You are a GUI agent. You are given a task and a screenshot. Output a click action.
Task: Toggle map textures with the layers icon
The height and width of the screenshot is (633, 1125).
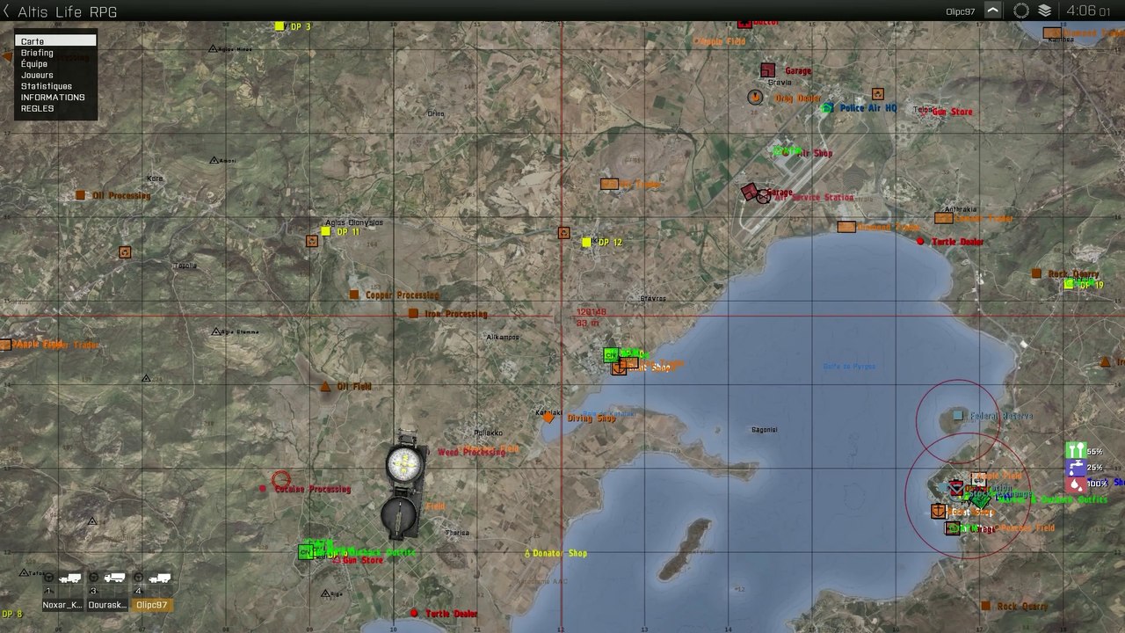pos(1045,11)
